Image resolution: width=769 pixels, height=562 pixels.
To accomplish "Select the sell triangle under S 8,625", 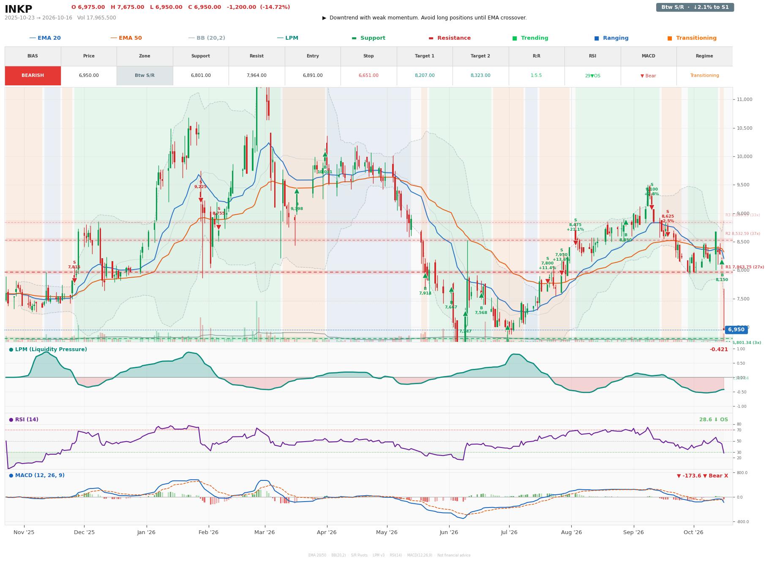I will tap(668, 235).
